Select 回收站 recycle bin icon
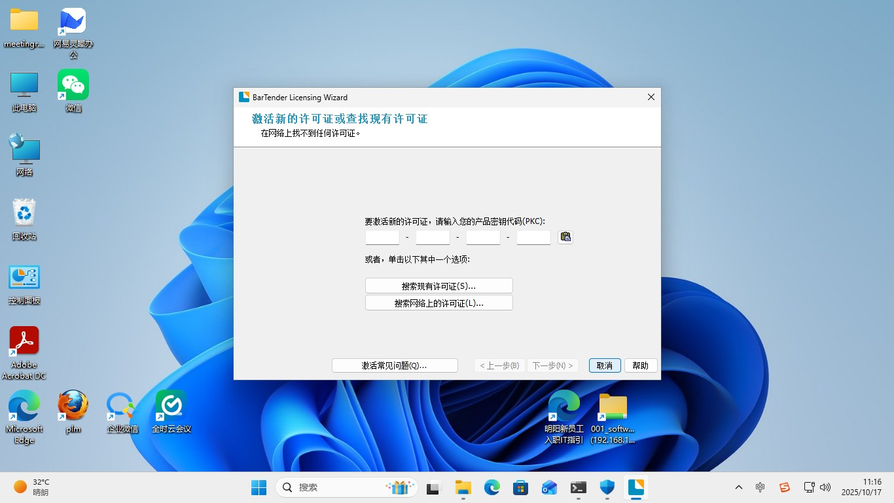Viewport: 894px width, 503px height. [x=24, y=219]
